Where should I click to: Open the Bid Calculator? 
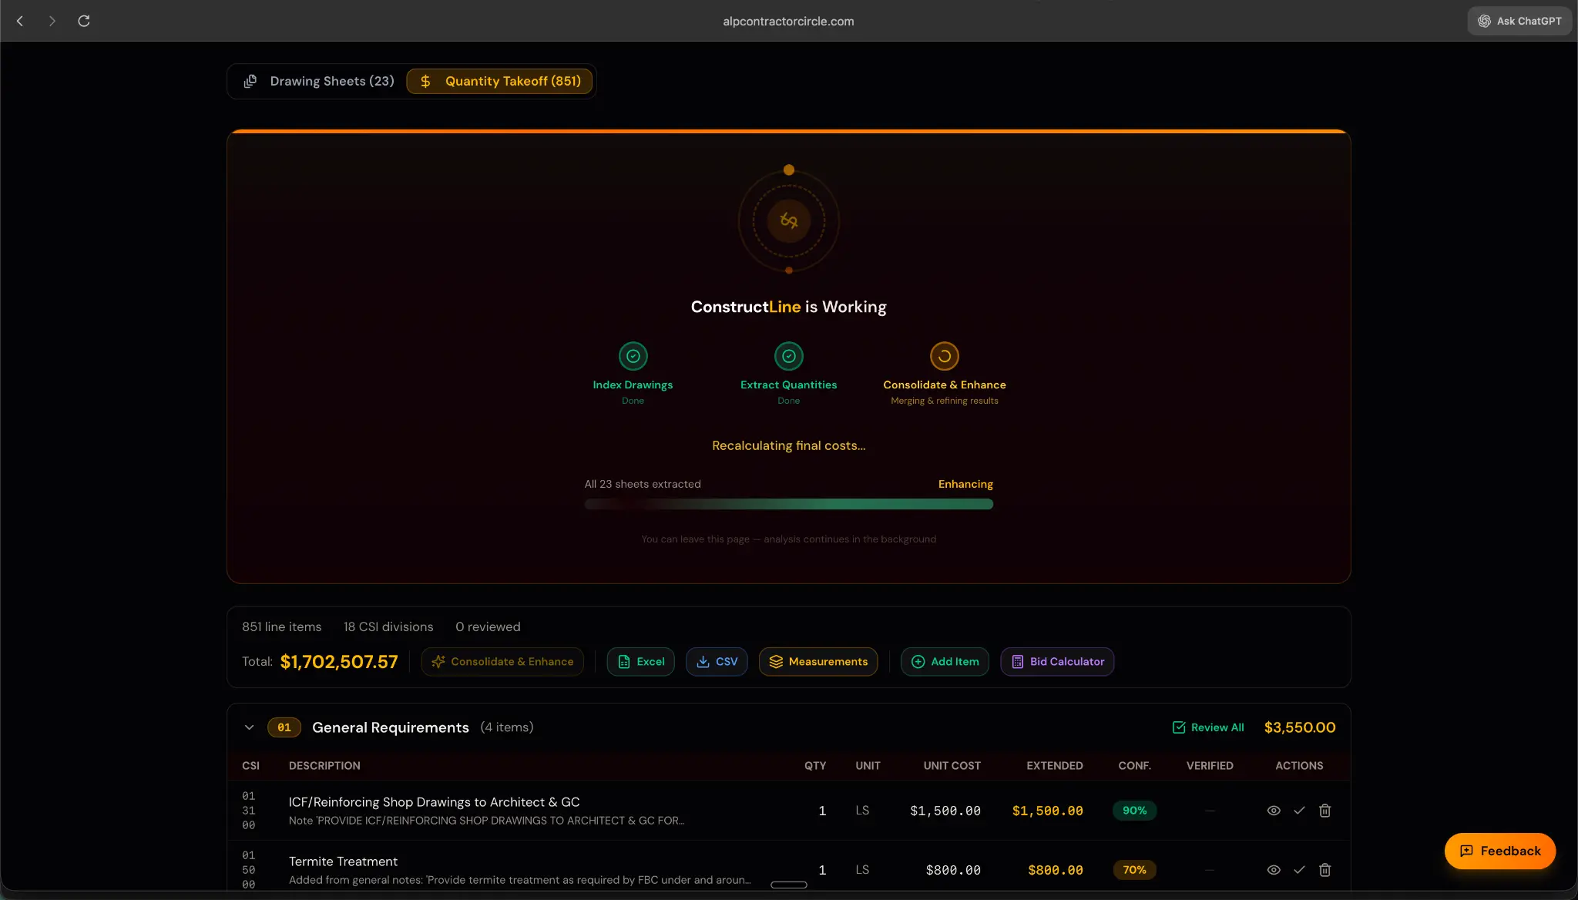pos(1057,661)
